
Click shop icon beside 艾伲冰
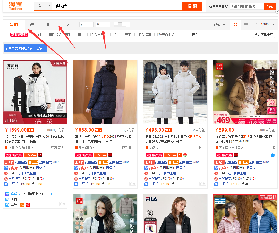click(x=147, y=148)
